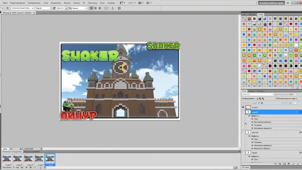Collapse крутой layer effects via fx arrow
The width and height of the screenshot is (302, 170).
[x=301, y=132]
